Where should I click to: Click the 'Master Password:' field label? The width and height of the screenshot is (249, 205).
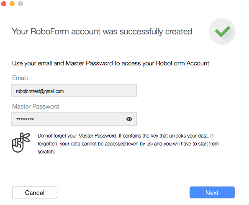[x=36, y=106]
